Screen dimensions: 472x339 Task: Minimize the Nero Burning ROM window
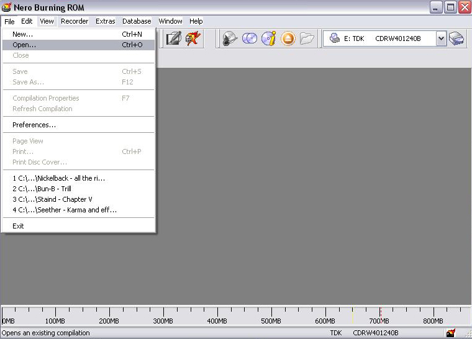435,7
